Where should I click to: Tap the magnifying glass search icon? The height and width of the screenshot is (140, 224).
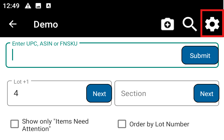190,24
